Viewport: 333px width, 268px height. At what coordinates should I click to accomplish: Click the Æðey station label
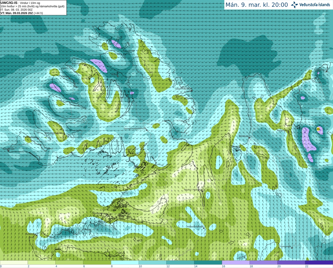point(114,74)
